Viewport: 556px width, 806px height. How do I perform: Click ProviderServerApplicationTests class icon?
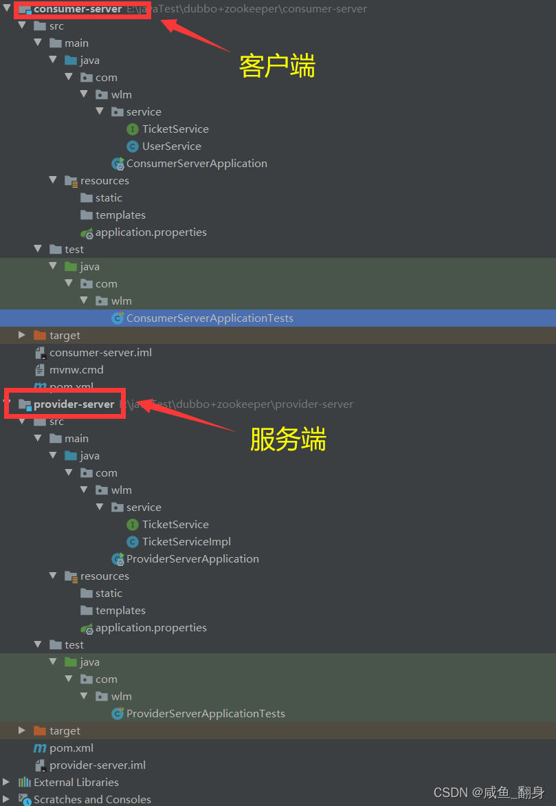pyautogui.click(x=118, y=713)
